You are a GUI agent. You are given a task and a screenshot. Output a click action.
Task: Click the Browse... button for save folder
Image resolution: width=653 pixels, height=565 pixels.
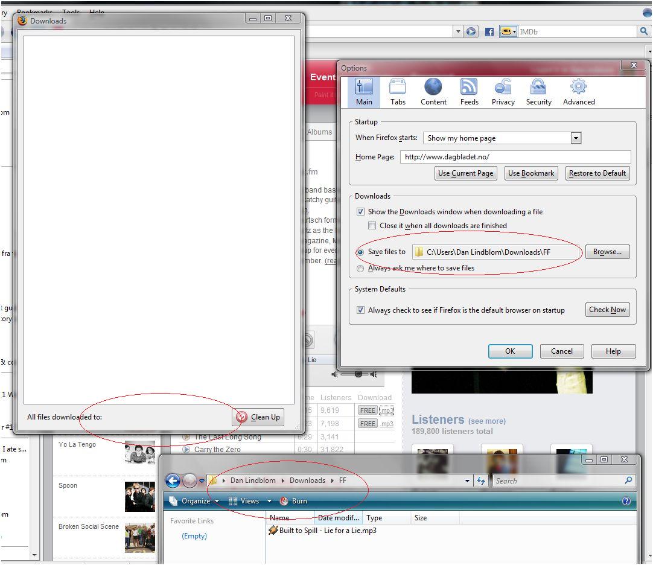607,252
